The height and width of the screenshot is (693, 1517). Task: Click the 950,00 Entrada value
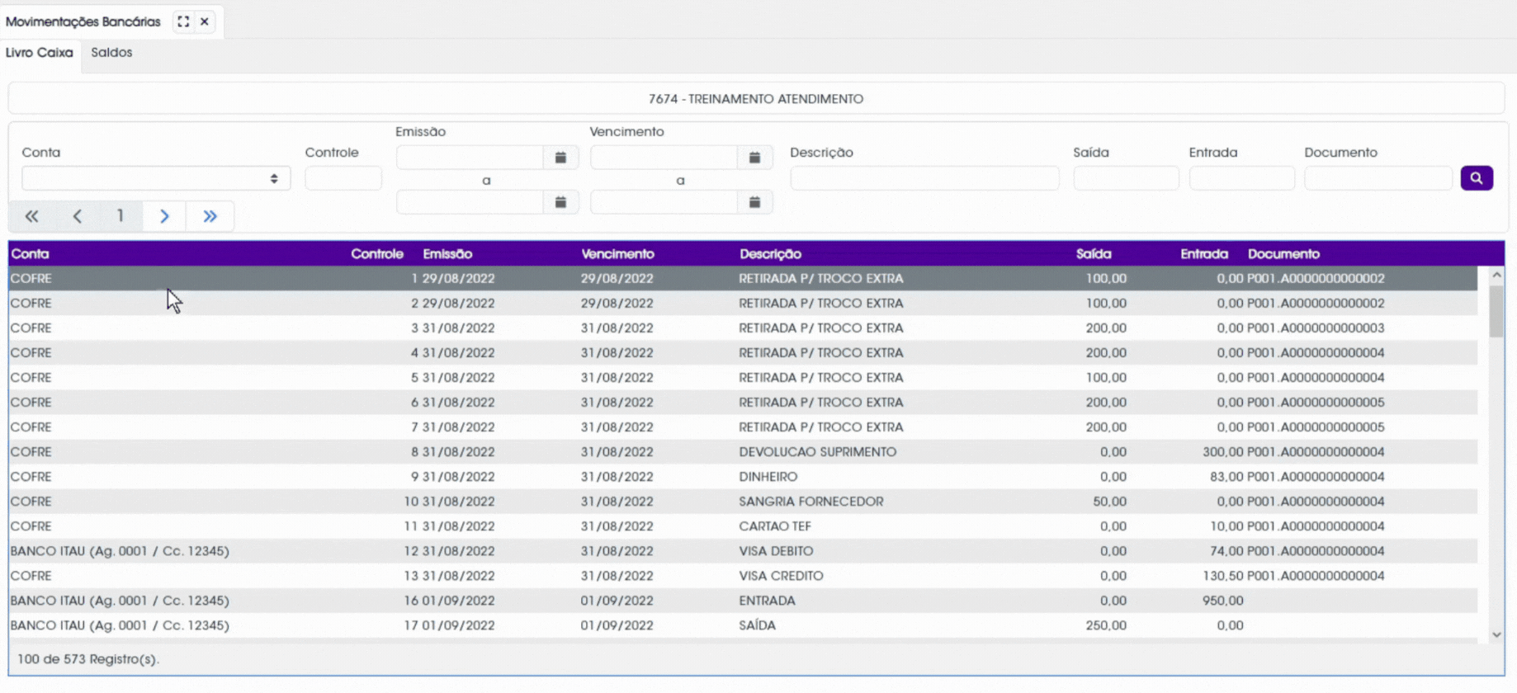point(1222,601)
